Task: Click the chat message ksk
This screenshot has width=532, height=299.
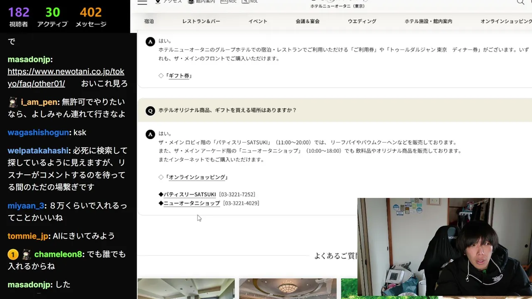Action: click(x=80, y=132)
